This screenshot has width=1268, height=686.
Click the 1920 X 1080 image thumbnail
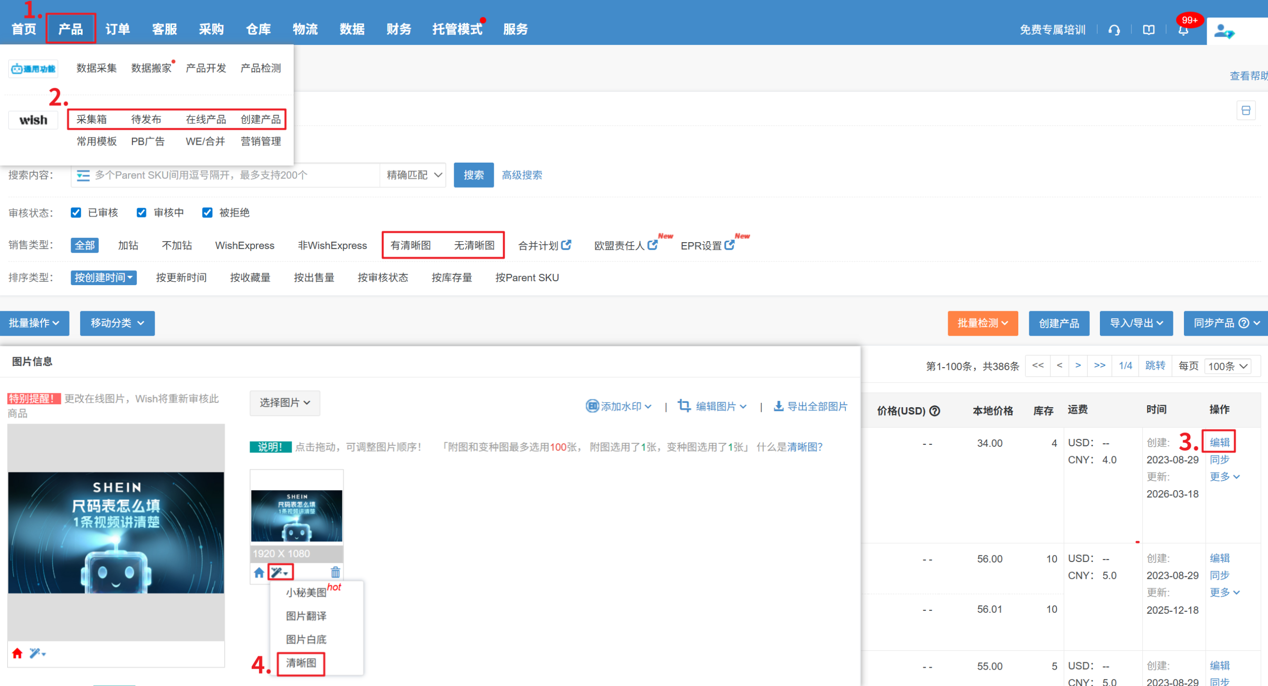click(x=296, y=515)
